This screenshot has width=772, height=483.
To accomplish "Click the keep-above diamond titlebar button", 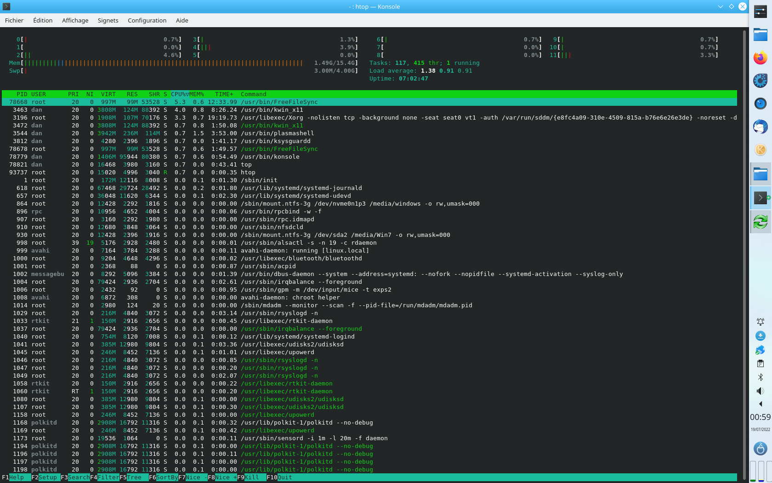I will (732, 6).
